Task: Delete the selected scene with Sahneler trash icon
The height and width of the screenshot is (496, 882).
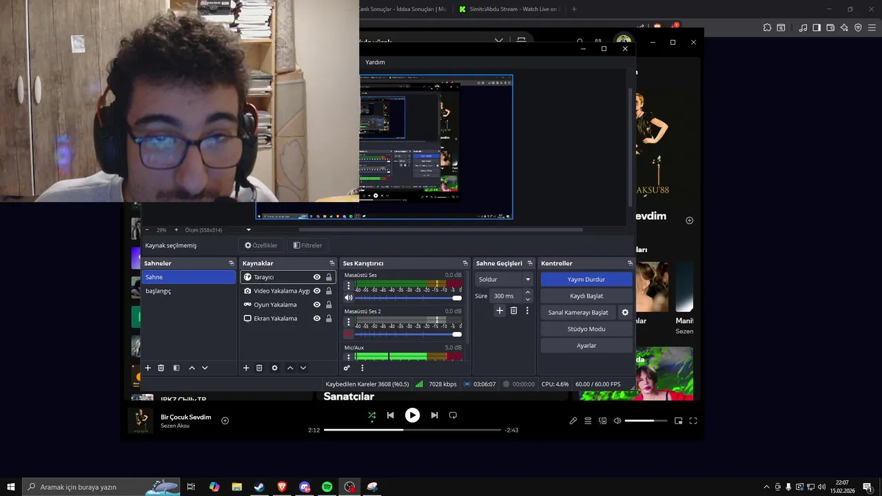Action: point(161,368)
